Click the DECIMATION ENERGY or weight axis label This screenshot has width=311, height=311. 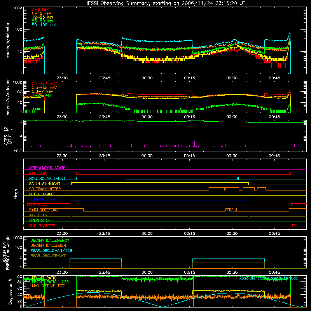pos(6,252)
